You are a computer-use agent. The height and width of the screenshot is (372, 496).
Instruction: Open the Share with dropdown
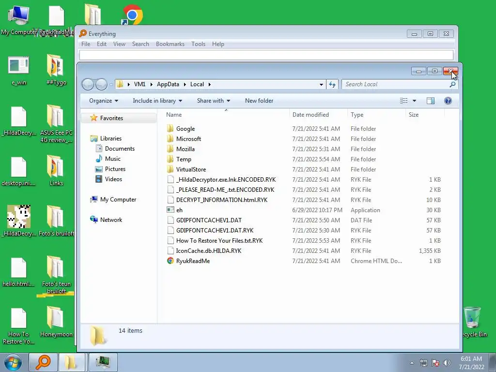[214, 101]
